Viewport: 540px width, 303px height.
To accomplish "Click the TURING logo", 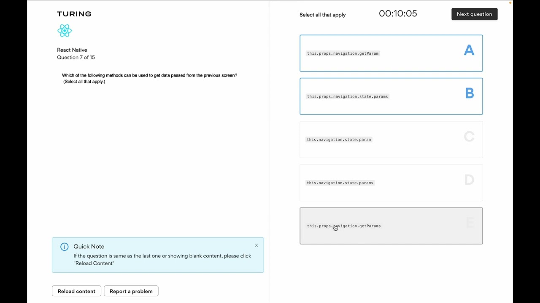I will pos(74,14).
